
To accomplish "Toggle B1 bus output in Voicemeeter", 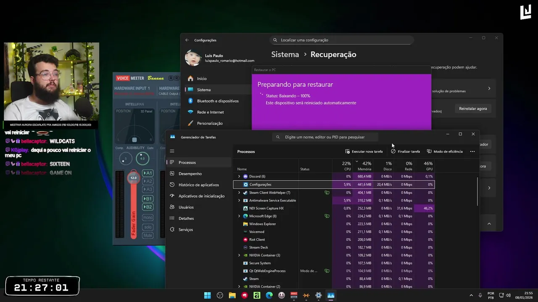I will click(148, 199).
